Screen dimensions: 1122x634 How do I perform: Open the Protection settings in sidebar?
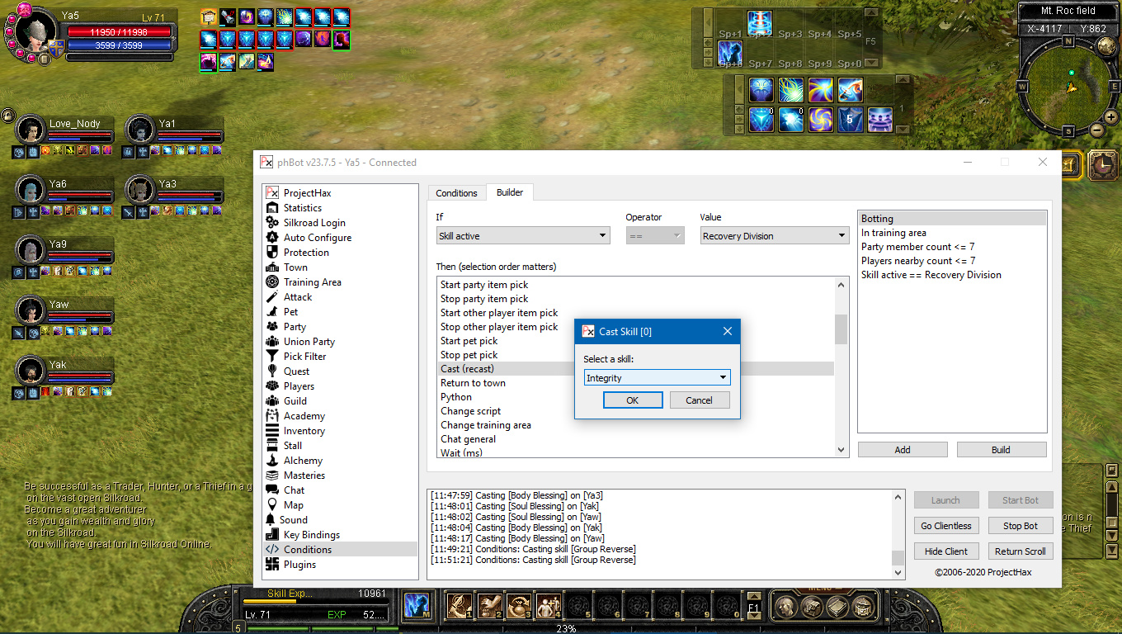click(x=305, y=253)
